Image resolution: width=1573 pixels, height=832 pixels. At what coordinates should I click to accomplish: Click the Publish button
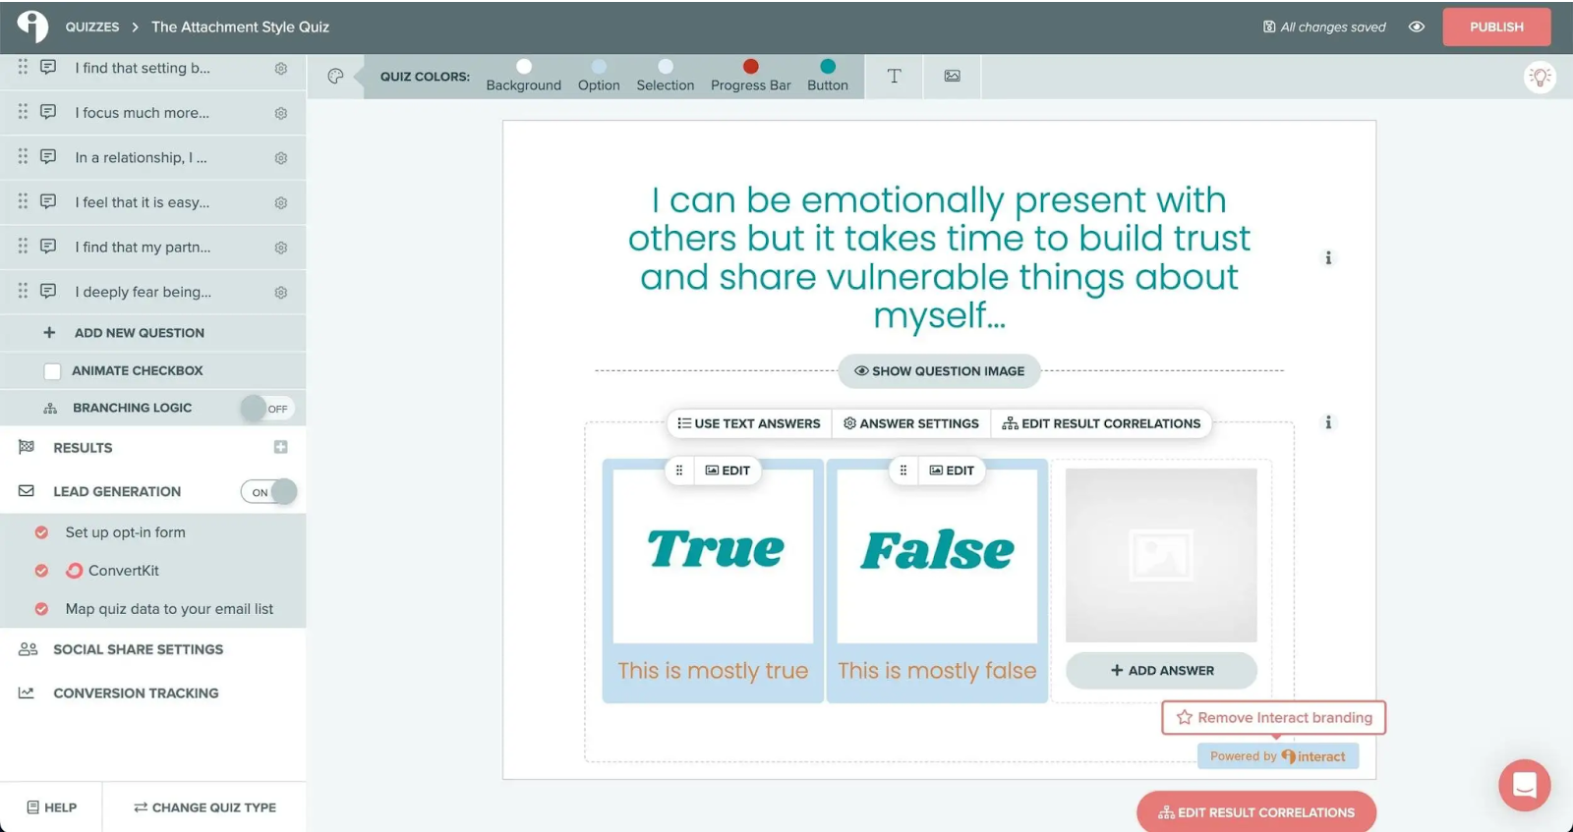coord(1495,28)
